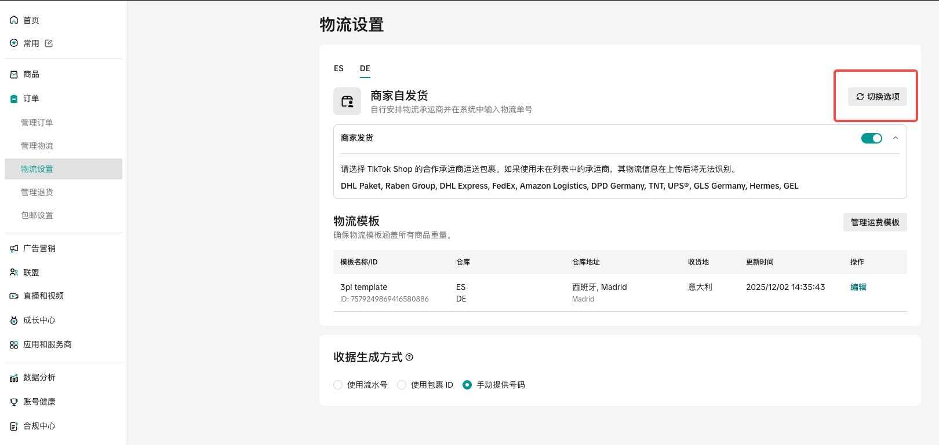Click the 联盟 people icon
This screenshot has height=445, width=939.
tap(14, 273)
